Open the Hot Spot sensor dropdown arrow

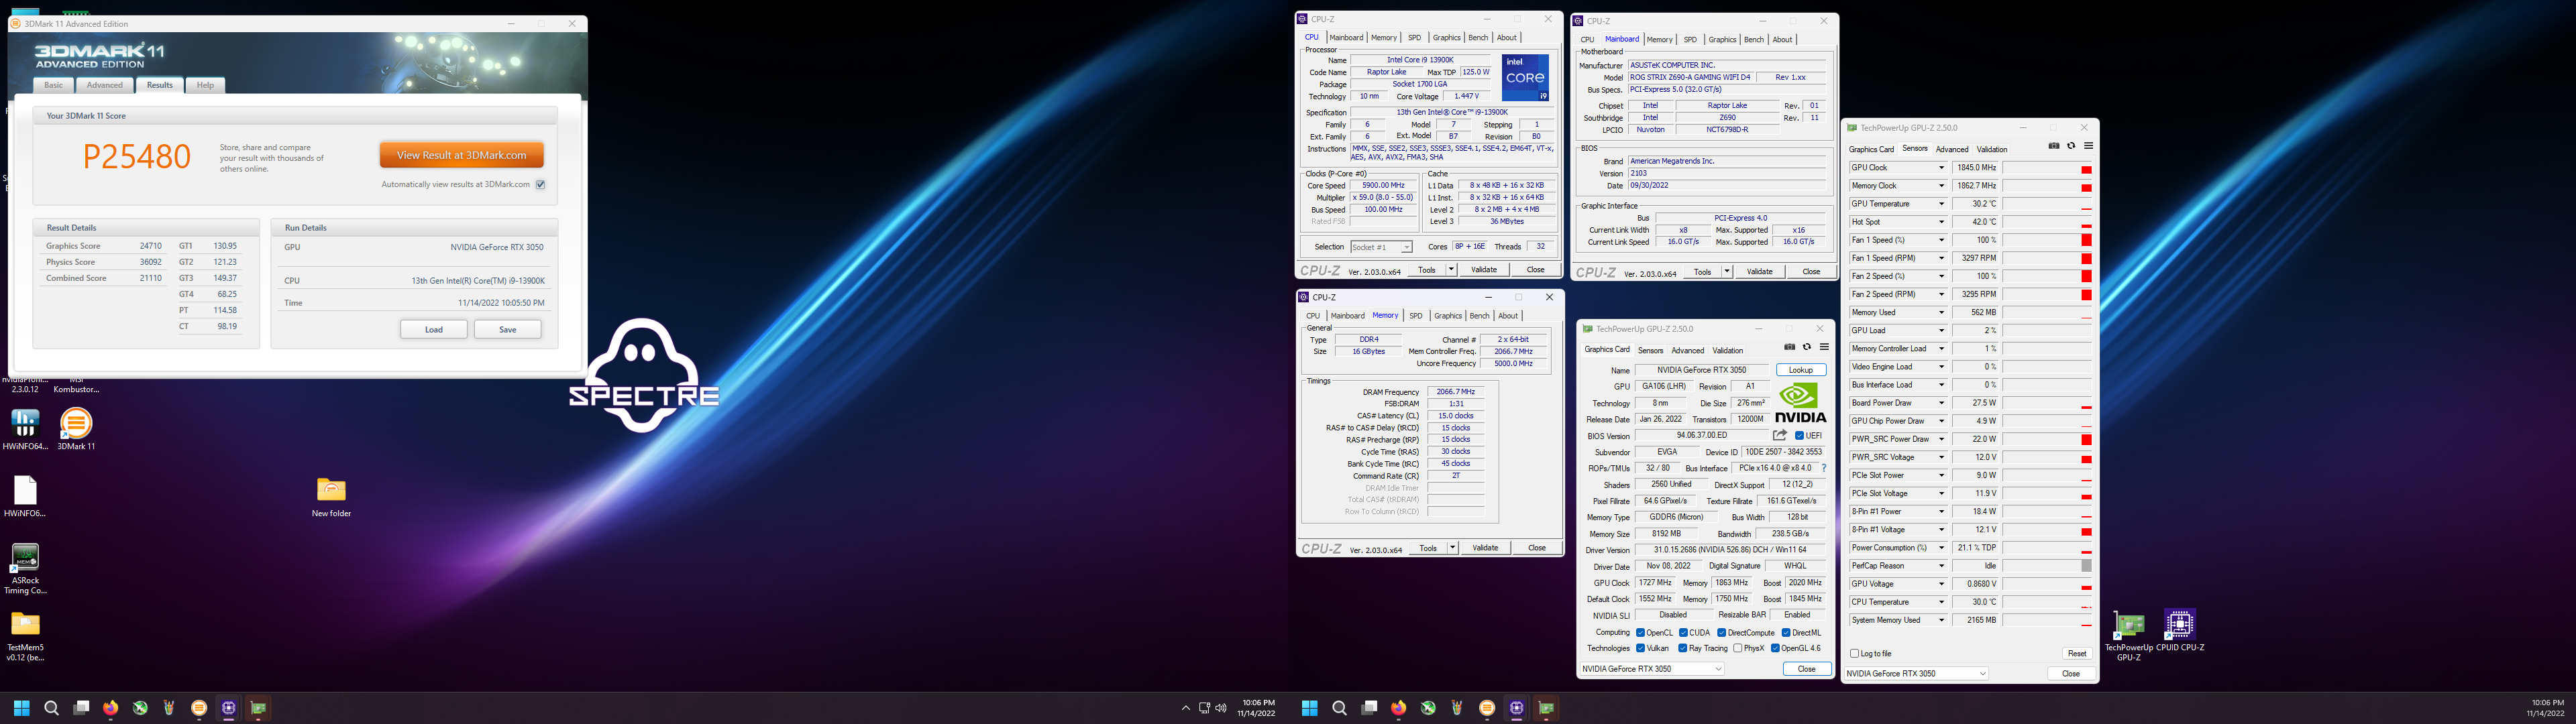pos(1941,222)
